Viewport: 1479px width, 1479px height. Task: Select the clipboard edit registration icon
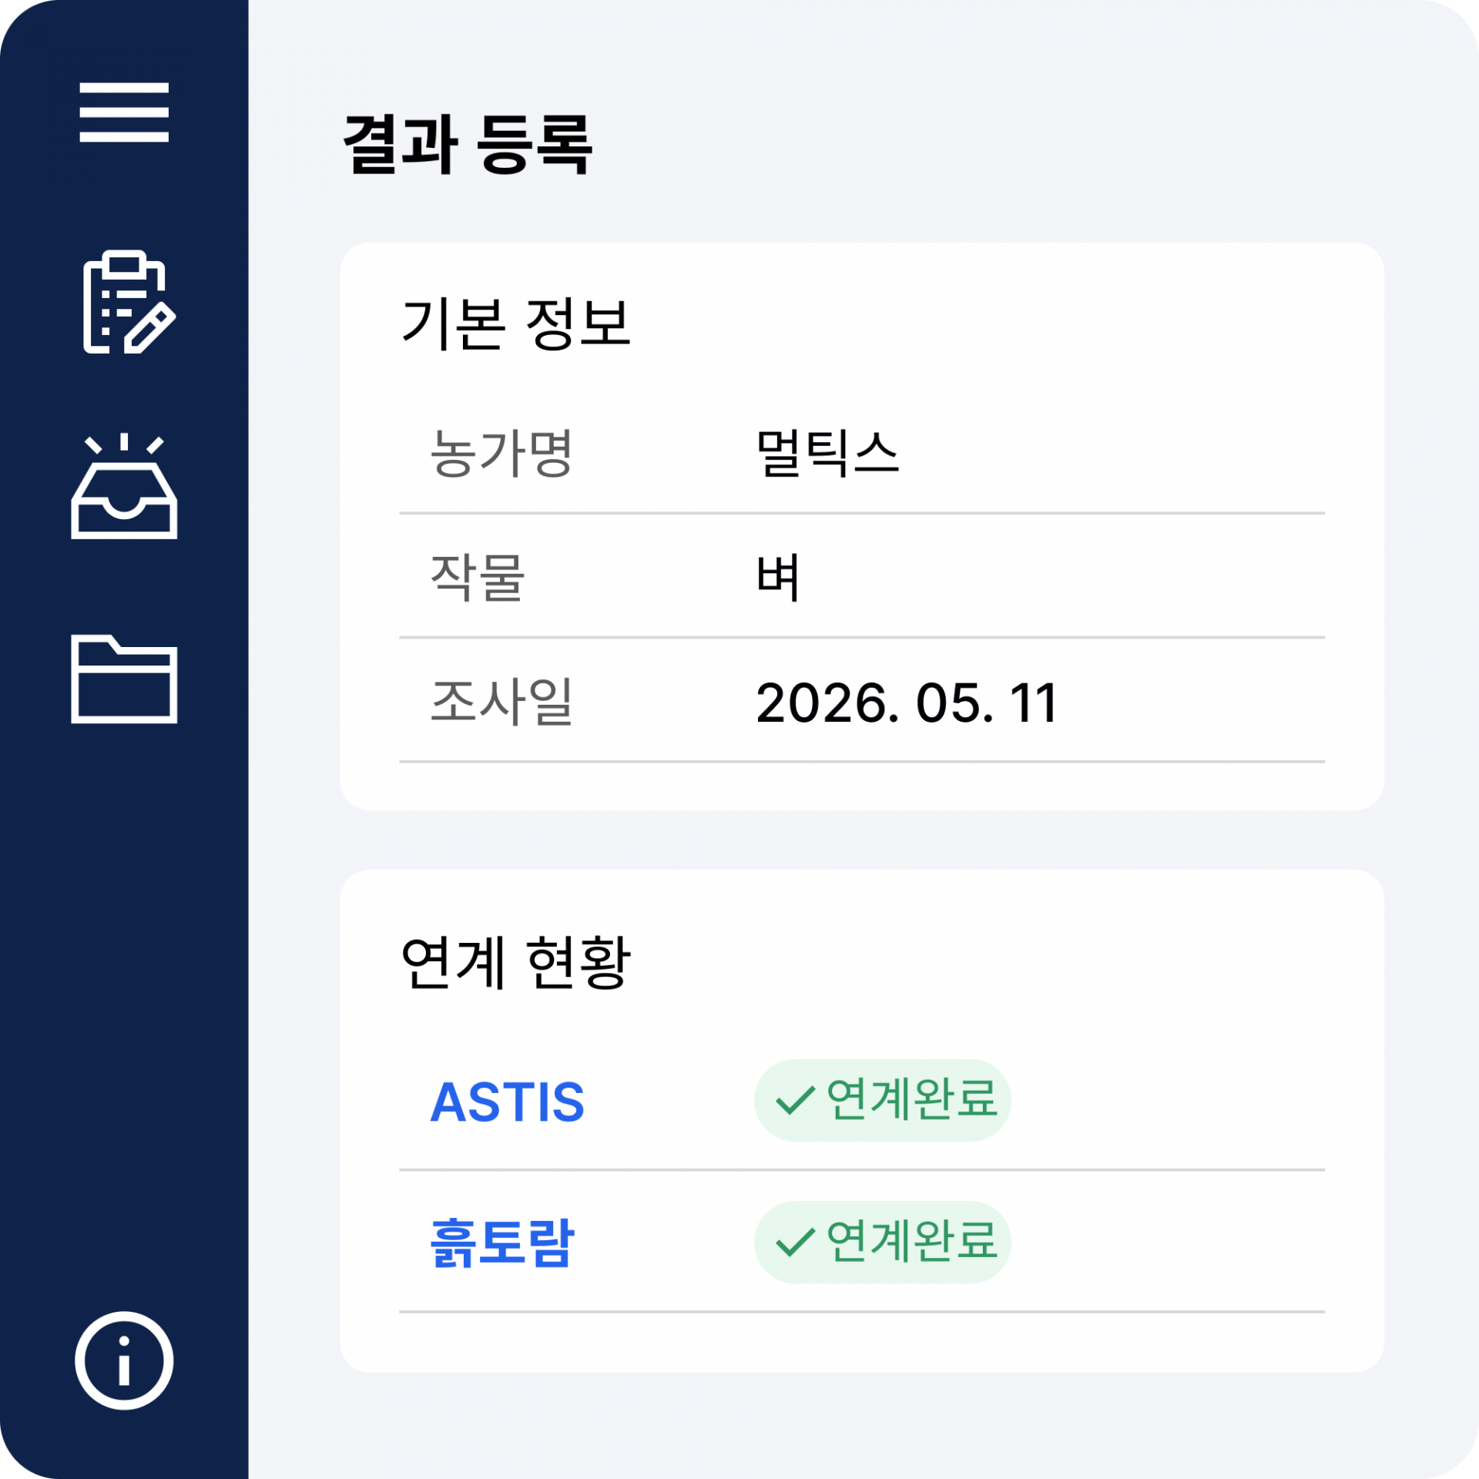[129, 302]
